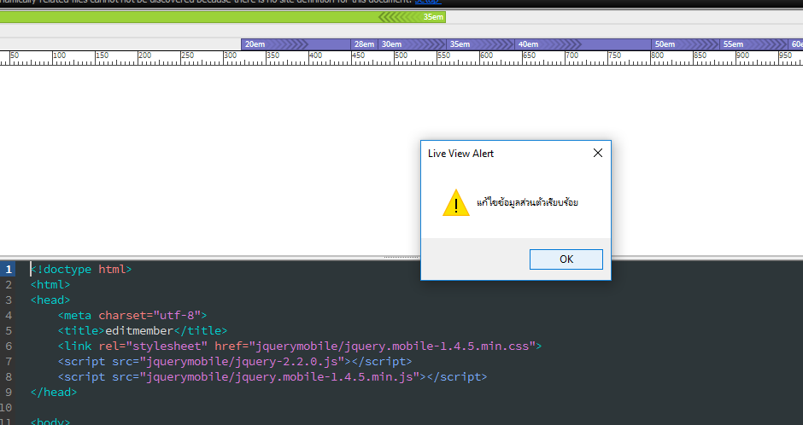This screenshot has width=803, height=425.
Task: Click line number 4 in code gutter
Action: tap(9, 315)
